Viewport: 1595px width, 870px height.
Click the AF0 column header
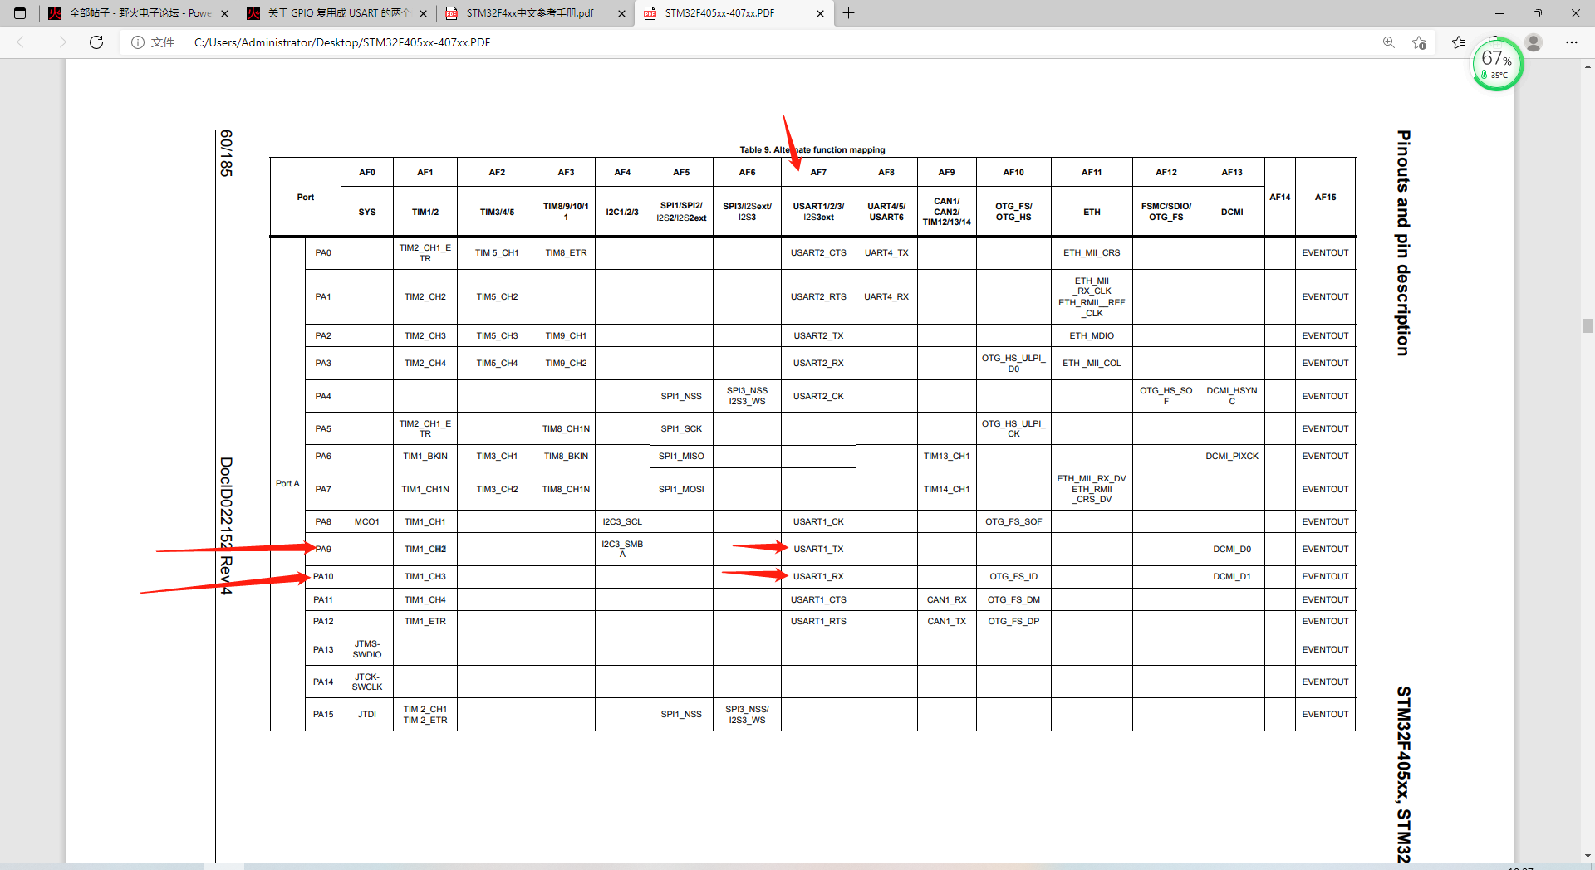pos(366,173)
